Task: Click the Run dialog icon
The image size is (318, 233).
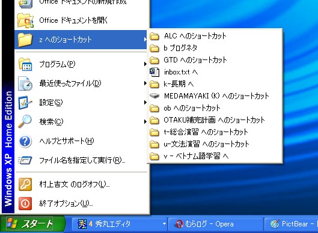Action: (x=25, y=160)
